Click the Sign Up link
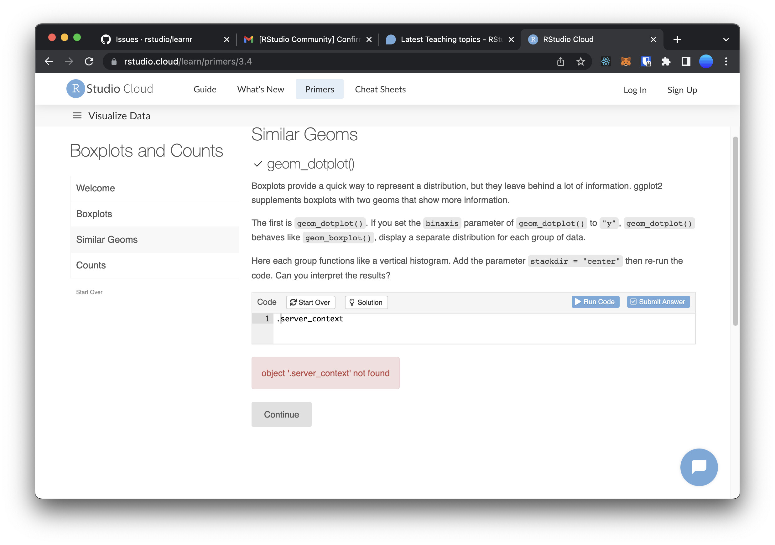The image size is (775, 545). (x=682, y=90)
